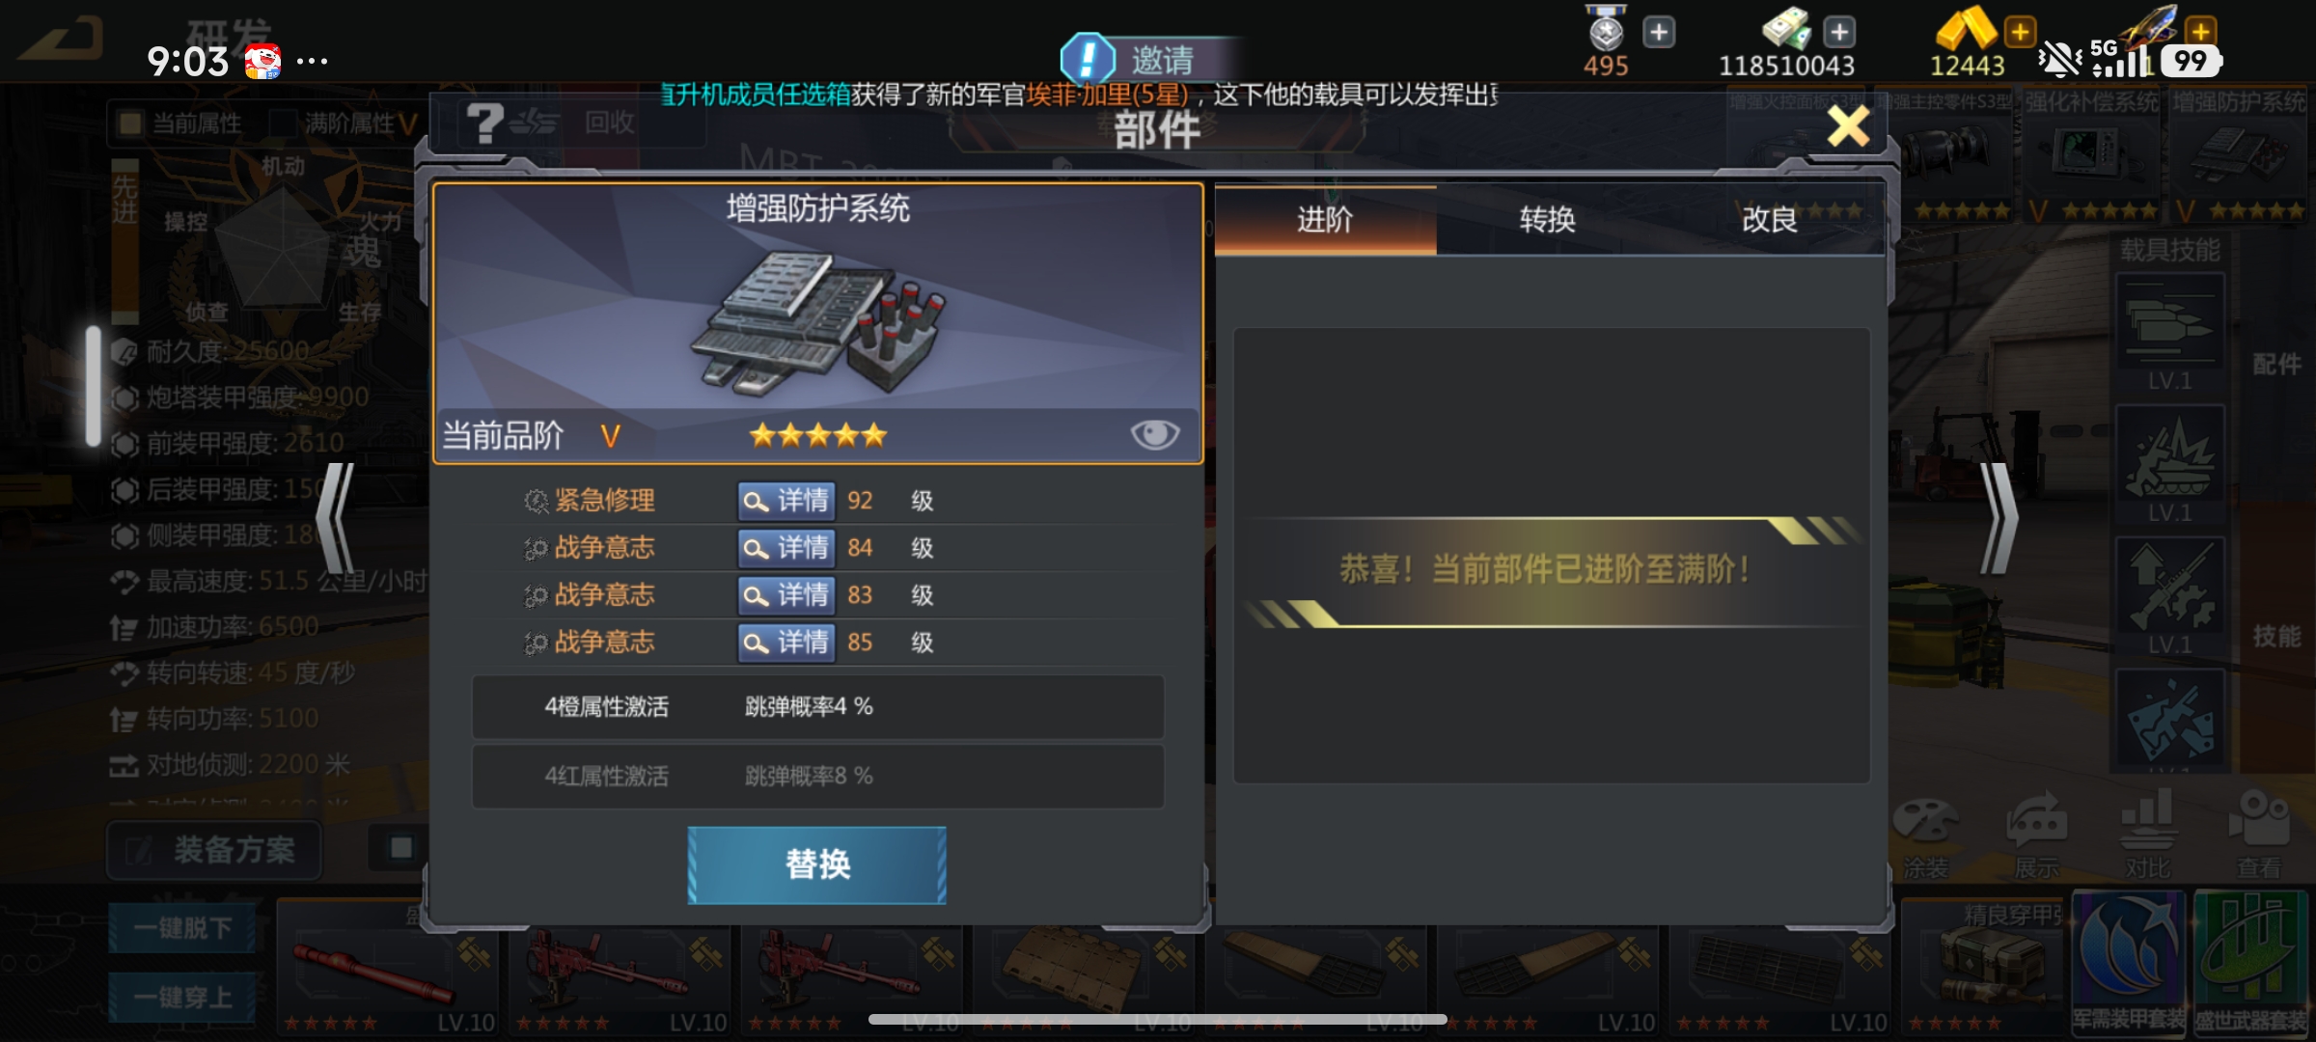
Task: Tap the blue exclamation 邀请 icon
Action: click(1088, 59)
